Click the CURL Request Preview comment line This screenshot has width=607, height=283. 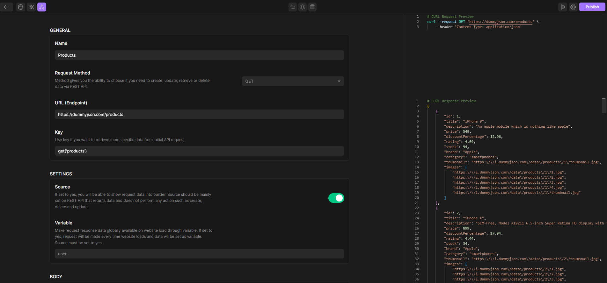coord(450,17)
